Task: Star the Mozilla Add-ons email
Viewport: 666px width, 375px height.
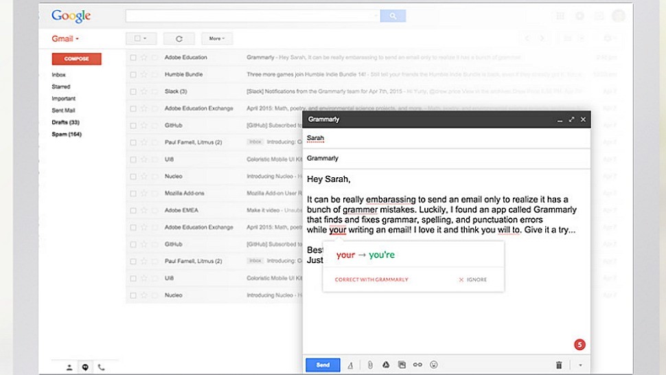Action: click(144, 193)
